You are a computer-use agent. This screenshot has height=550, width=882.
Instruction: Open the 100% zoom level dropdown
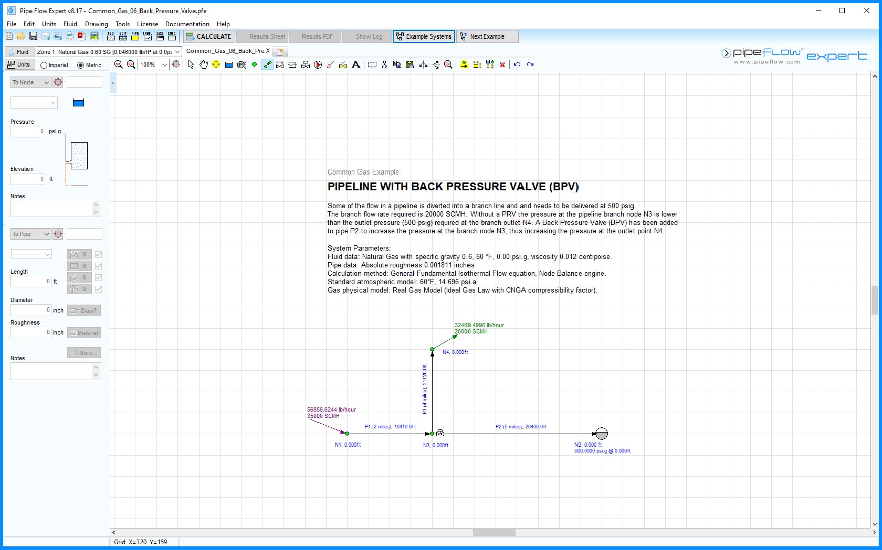tap(164, 64)
